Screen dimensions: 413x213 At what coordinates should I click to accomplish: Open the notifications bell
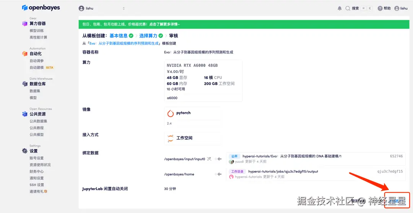[x=340, y=8]
